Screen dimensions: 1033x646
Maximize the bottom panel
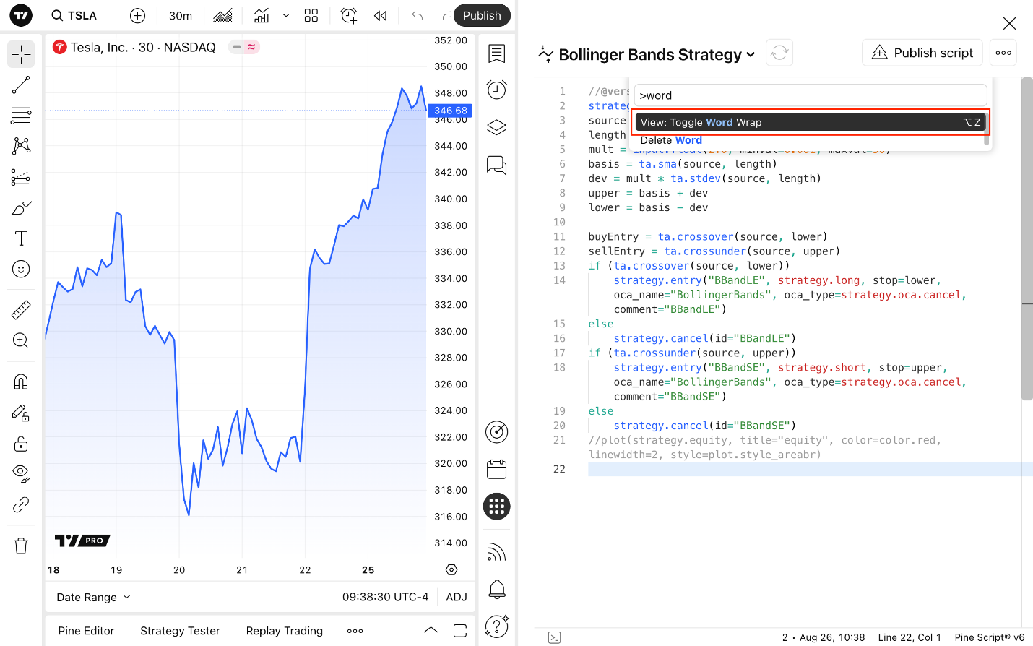point(460,630)
